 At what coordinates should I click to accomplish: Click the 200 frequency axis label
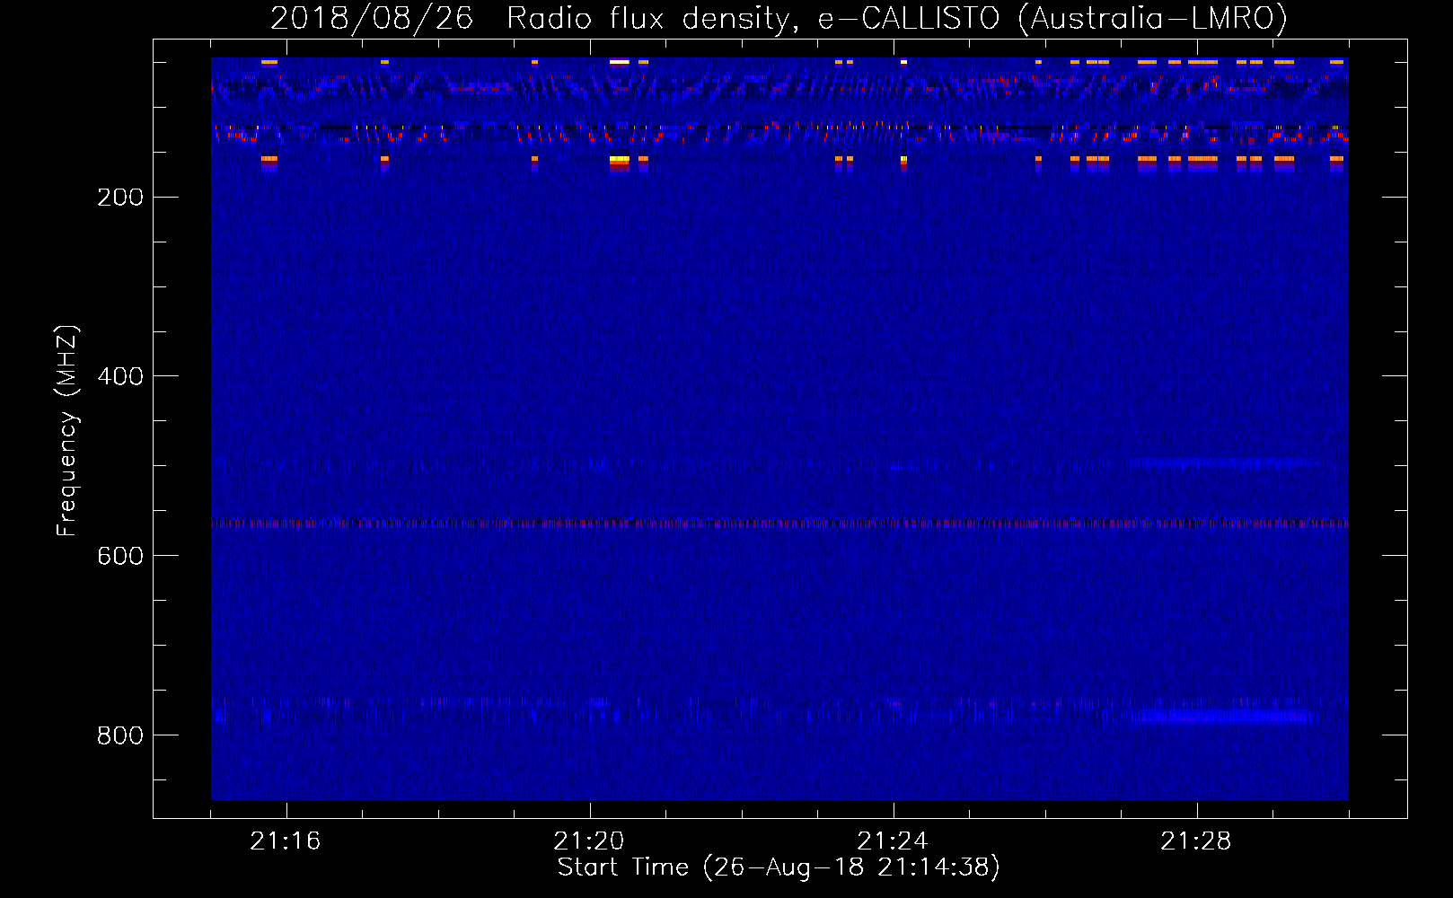point(120,198)
